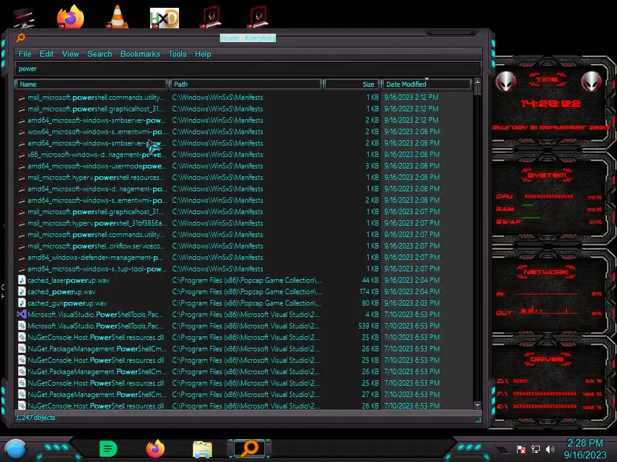This screenshot has height=462, width=617.
Task: Open Firefox desktop shortcut icon
Action: click(x=70, y=16)
